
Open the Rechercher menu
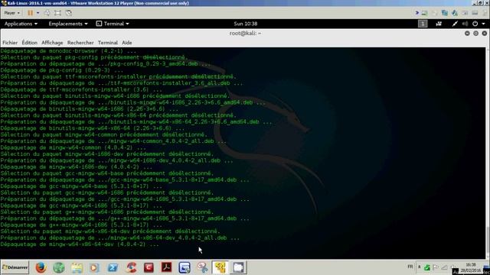(80, 43)
